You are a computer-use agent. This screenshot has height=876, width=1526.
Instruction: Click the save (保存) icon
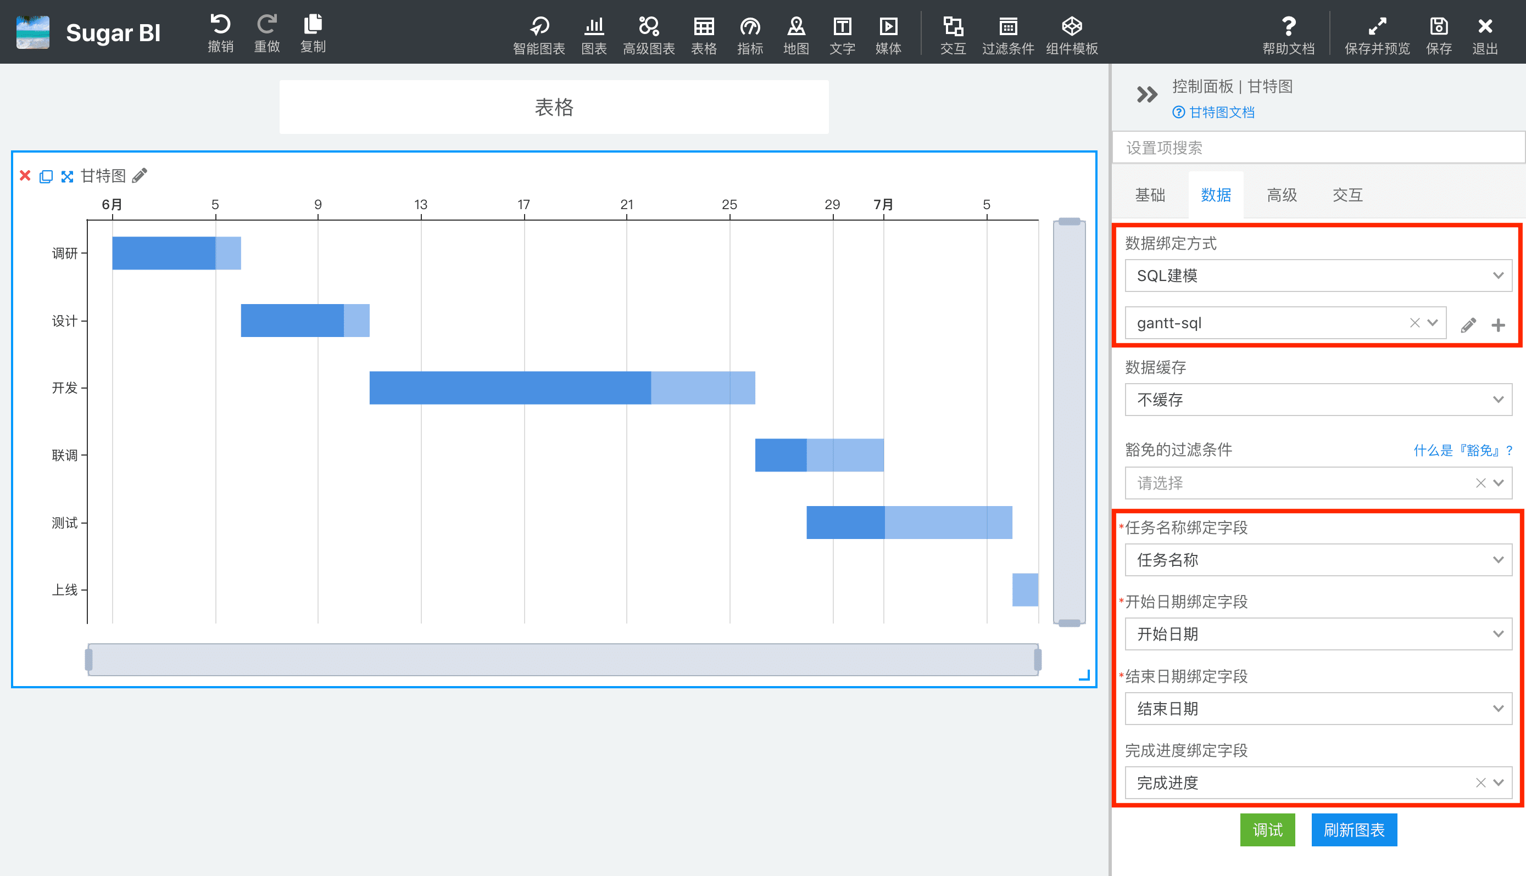pyautogui.click(x=1439, y=26)
